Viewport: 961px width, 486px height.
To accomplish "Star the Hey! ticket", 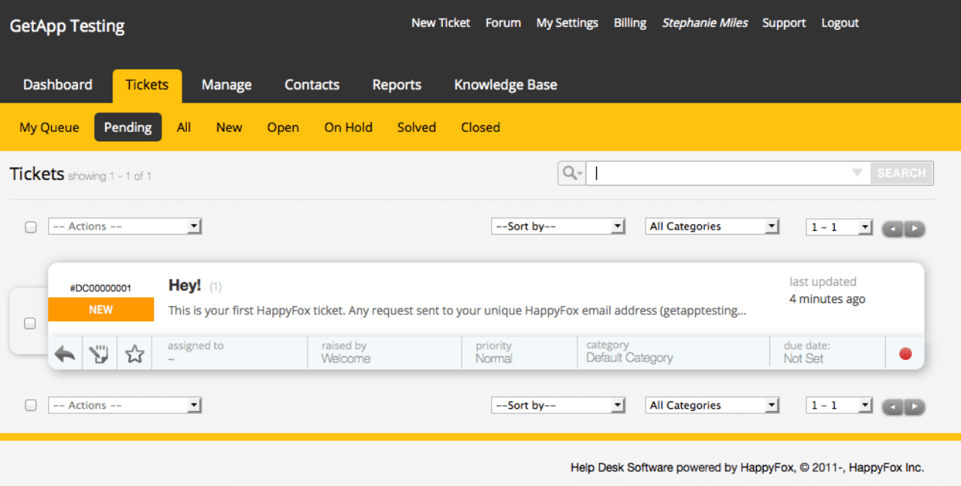I will (134, 354).
